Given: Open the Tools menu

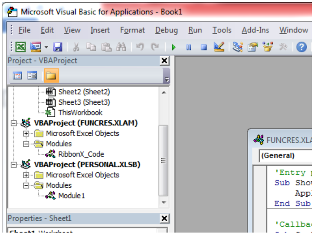Looking at the screenshot, I should coord(222,30).
